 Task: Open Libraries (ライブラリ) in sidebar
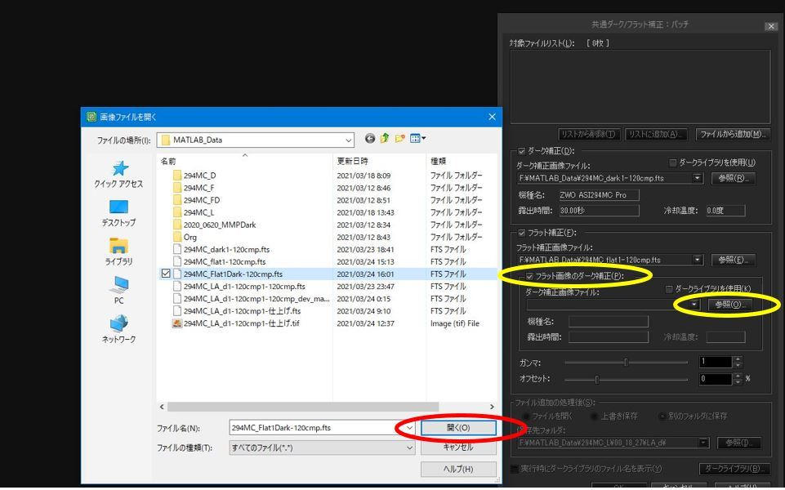coord(118,252)
